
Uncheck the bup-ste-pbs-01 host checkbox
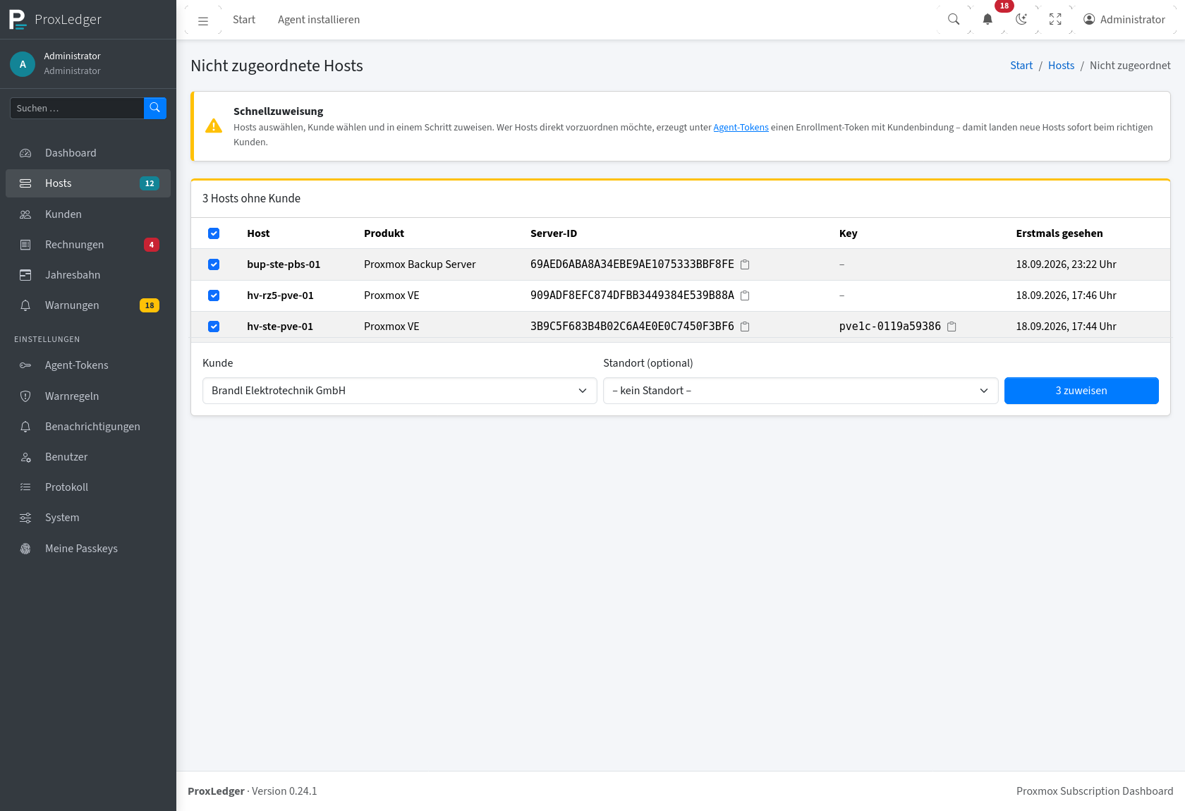pyautogui.click(x=214, y=264)
